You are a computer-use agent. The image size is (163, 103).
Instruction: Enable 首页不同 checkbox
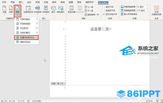pyautogui.click(x=104, y=7)
